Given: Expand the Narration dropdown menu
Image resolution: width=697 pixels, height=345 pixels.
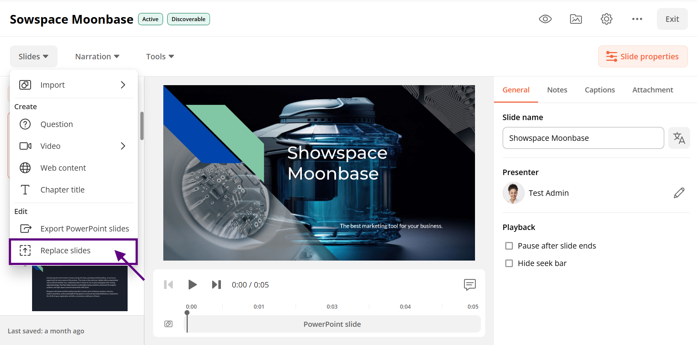Looking at the screenshot, I should (97, 56).
